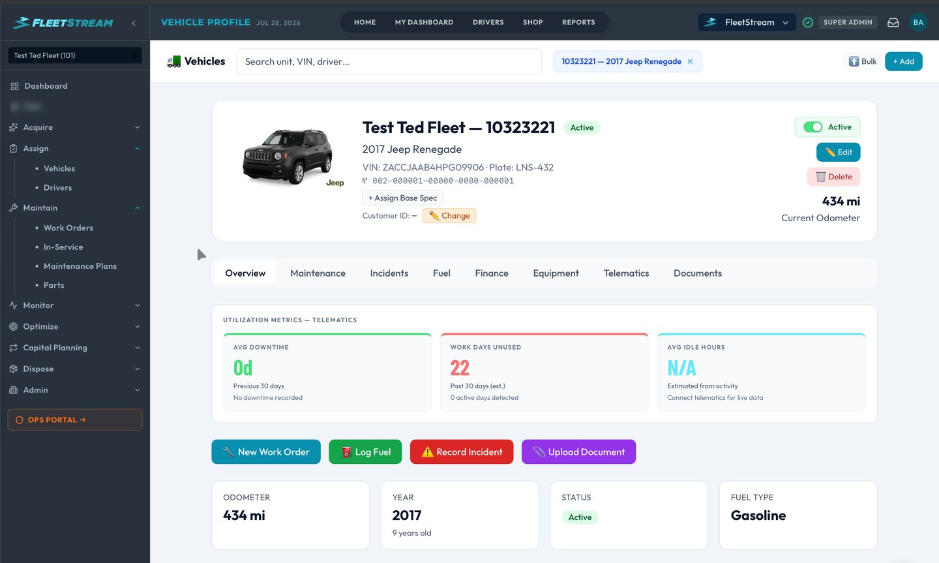Click the Assign clipboard icon
The width and height of the screenshot is (939, 563).
click(x=14, y=149)
